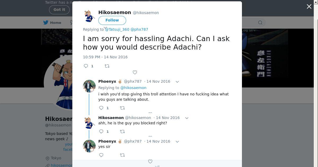Open @hikosaemon link in Phoenyx's reply
This screenshot has height=167, width=318.
[x=133, y=88]
